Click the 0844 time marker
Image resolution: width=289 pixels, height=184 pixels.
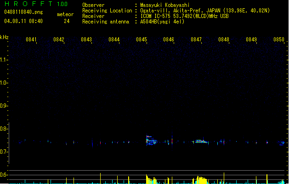(114, 40)
